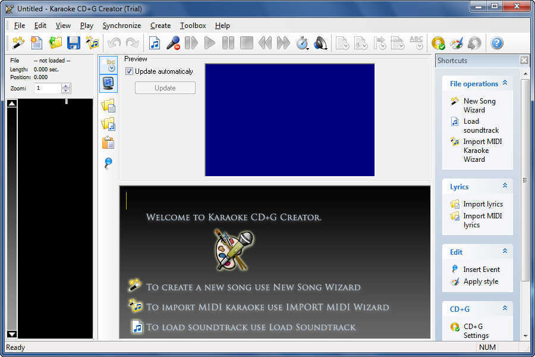Open Import MIDI Karaoke Wizard toolbar icon
Screen dimensions: 535x357
[x=92, y=43]
